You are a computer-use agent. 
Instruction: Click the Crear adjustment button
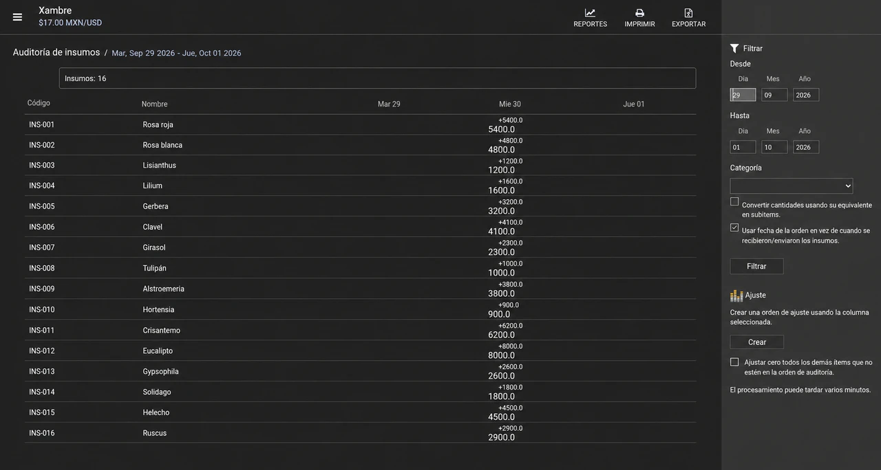coord(757,342)
